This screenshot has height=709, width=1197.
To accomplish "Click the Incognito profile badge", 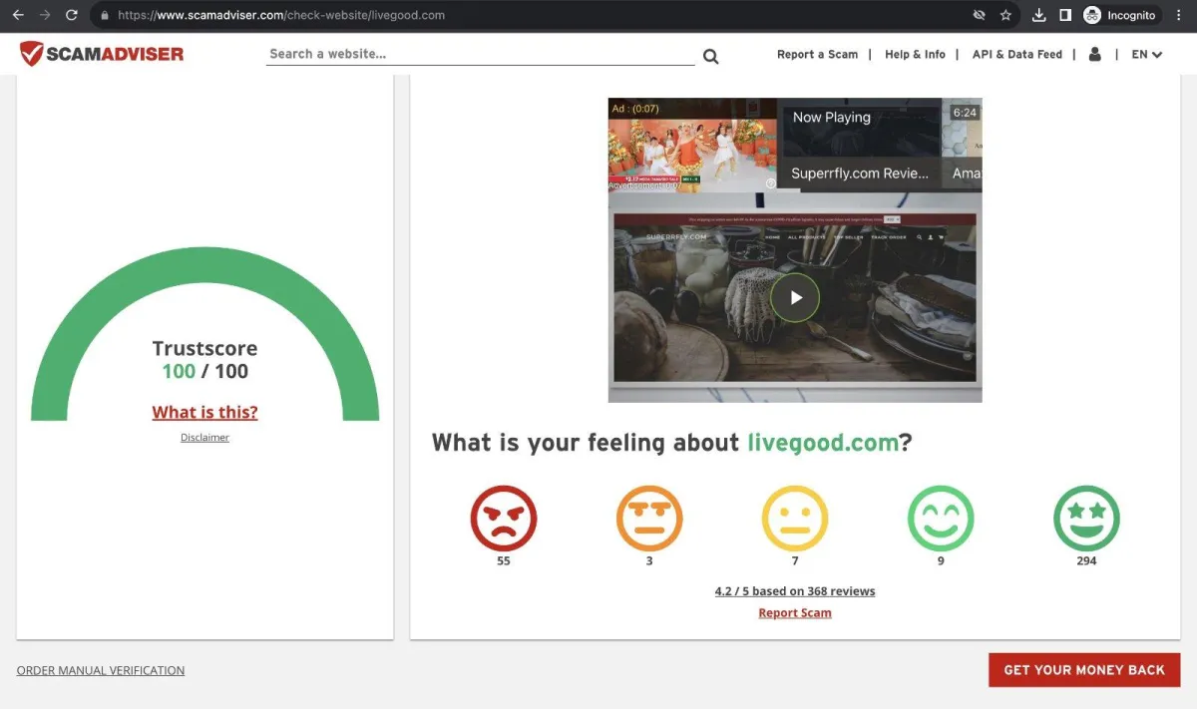I will click(1120, 16).
